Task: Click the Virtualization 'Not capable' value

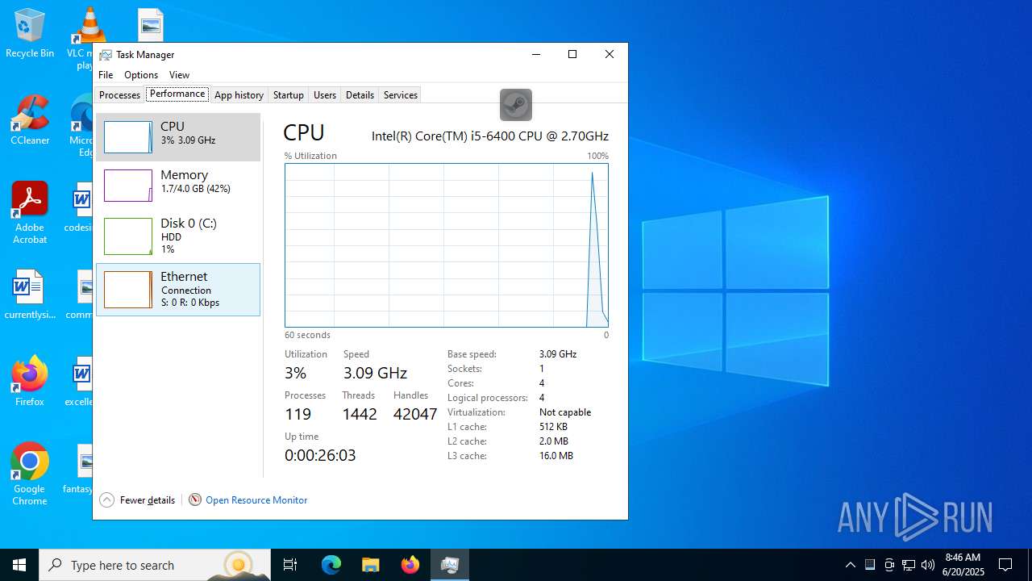Action: [565, 412]
